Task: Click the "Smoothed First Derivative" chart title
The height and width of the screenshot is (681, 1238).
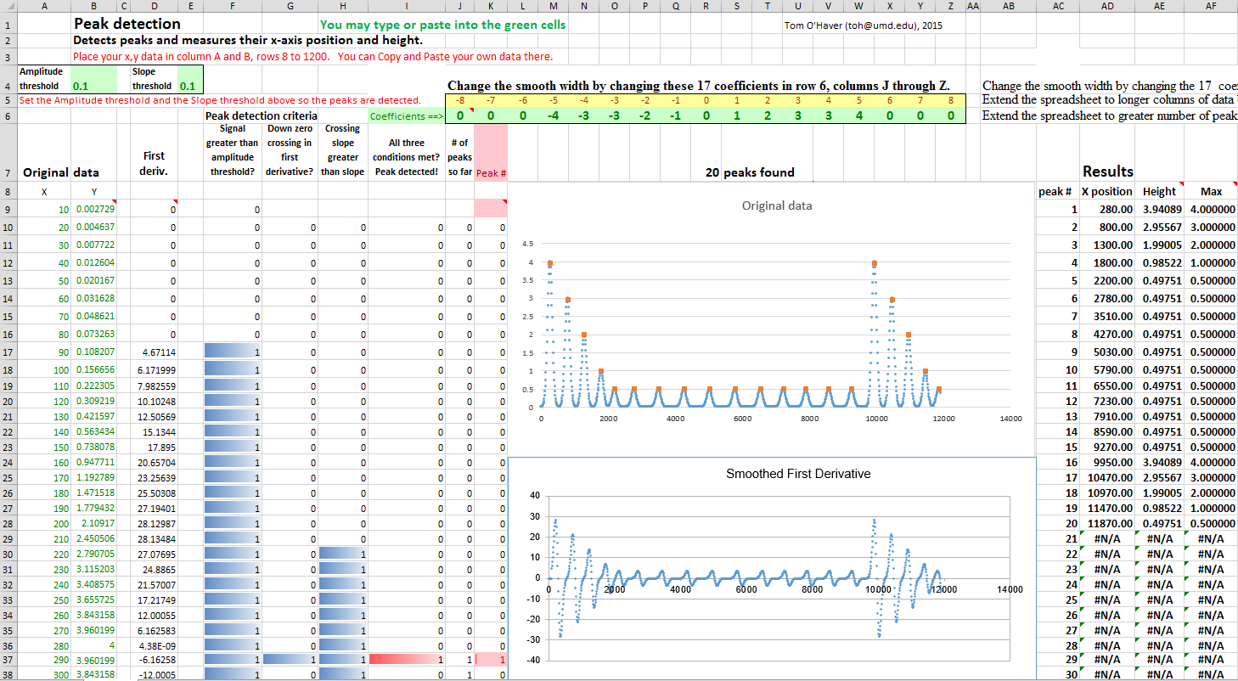Action: point(797,474)
